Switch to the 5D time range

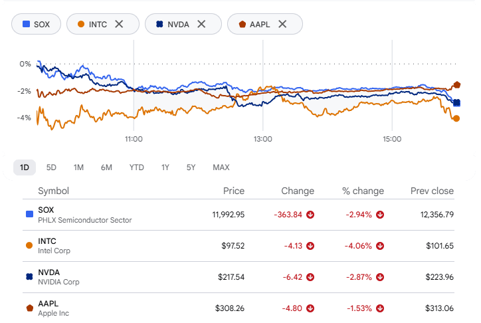tap(51, 167)
